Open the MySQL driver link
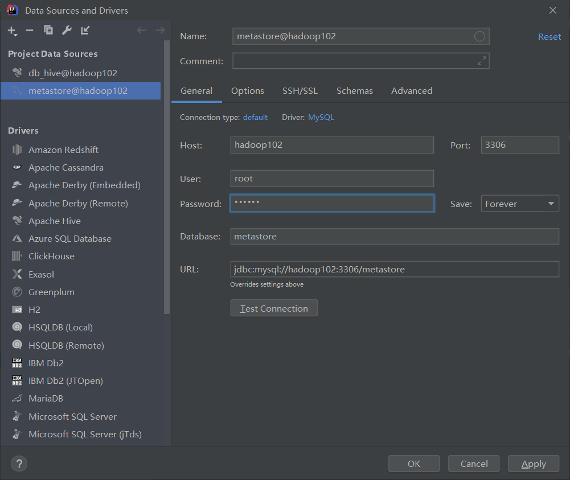Viewport: 570px width, 480px height. coord(321,117)
